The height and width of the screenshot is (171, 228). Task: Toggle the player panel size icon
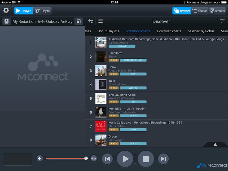click(78, 21)
